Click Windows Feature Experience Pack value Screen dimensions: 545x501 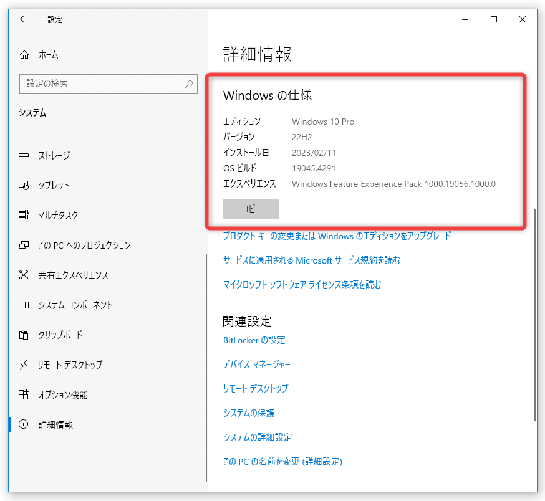click(x=393, y=184)
